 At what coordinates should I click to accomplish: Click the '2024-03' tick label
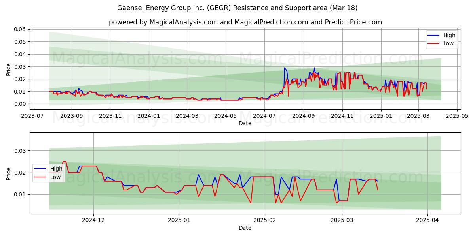pos(187,117)
